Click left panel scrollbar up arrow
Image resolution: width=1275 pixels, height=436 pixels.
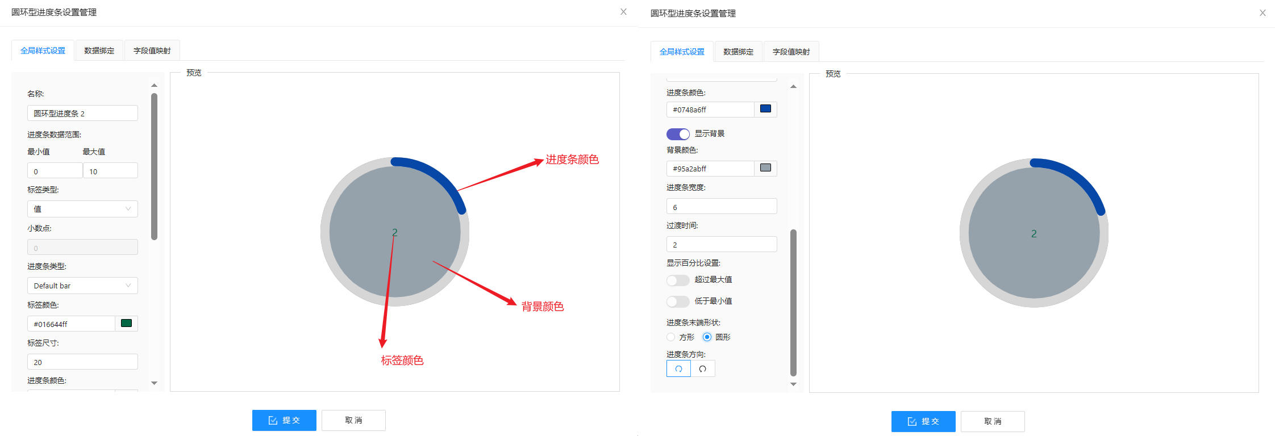tap(154, 85)
